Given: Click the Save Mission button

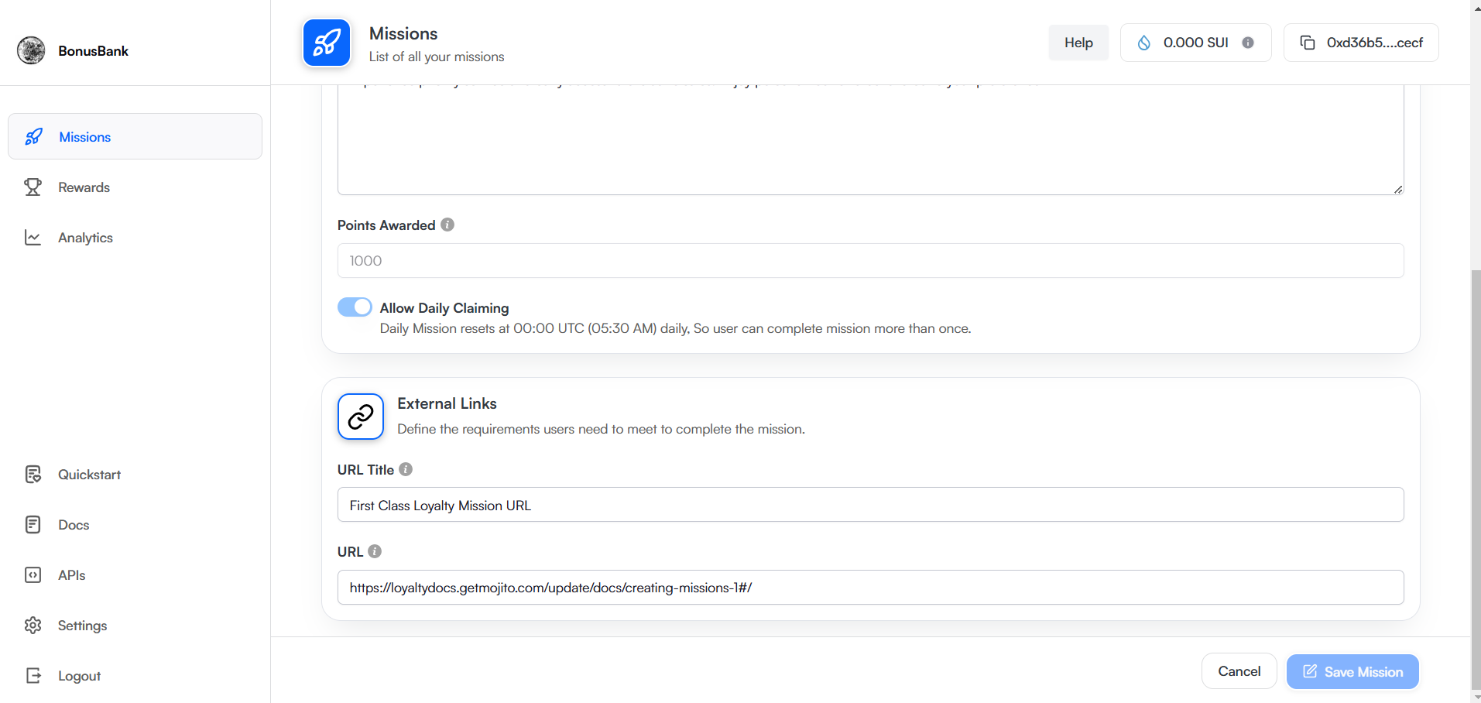Looking at the screenshot, I should click(x=1352, y=671).
